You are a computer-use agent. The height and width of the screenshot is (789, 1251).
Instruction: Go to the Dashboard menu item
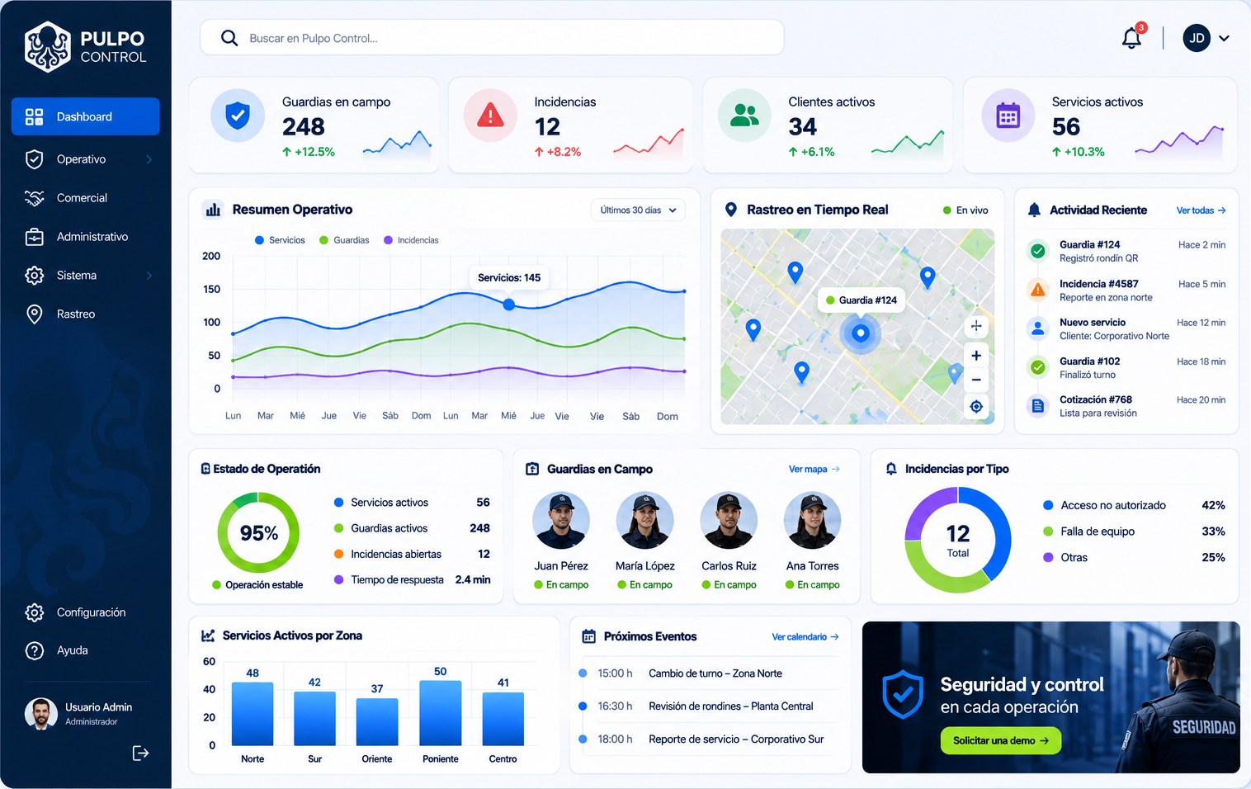(x=86, y=116)
